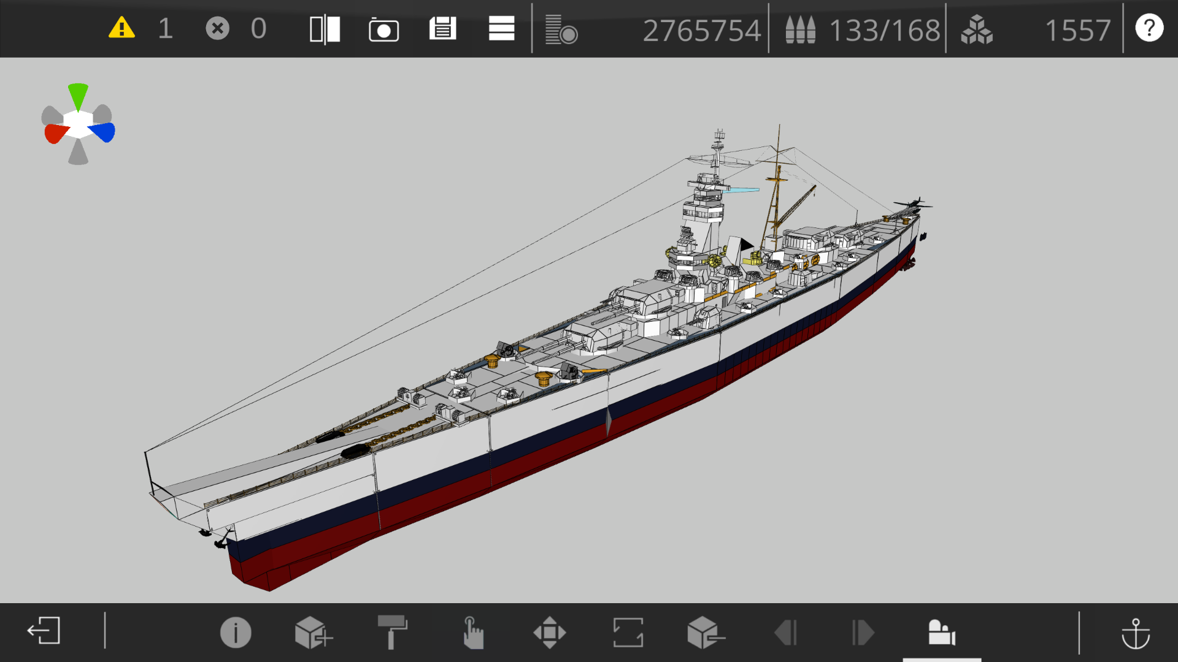Click the yellow warning triangle icon
Screen dimensions: 1178x662
(x=121, y=28)
